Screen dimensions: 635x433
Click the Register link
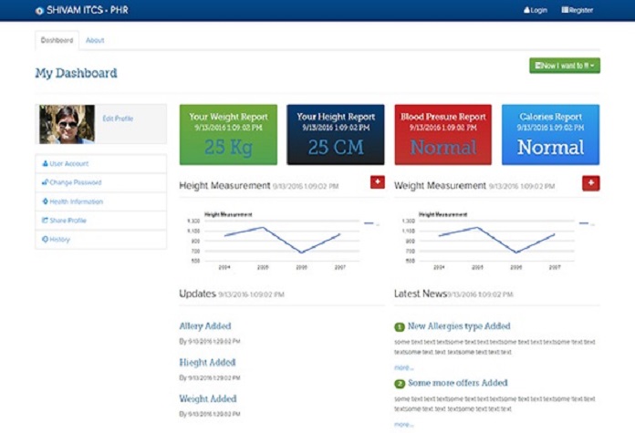(x=578, y=10)
